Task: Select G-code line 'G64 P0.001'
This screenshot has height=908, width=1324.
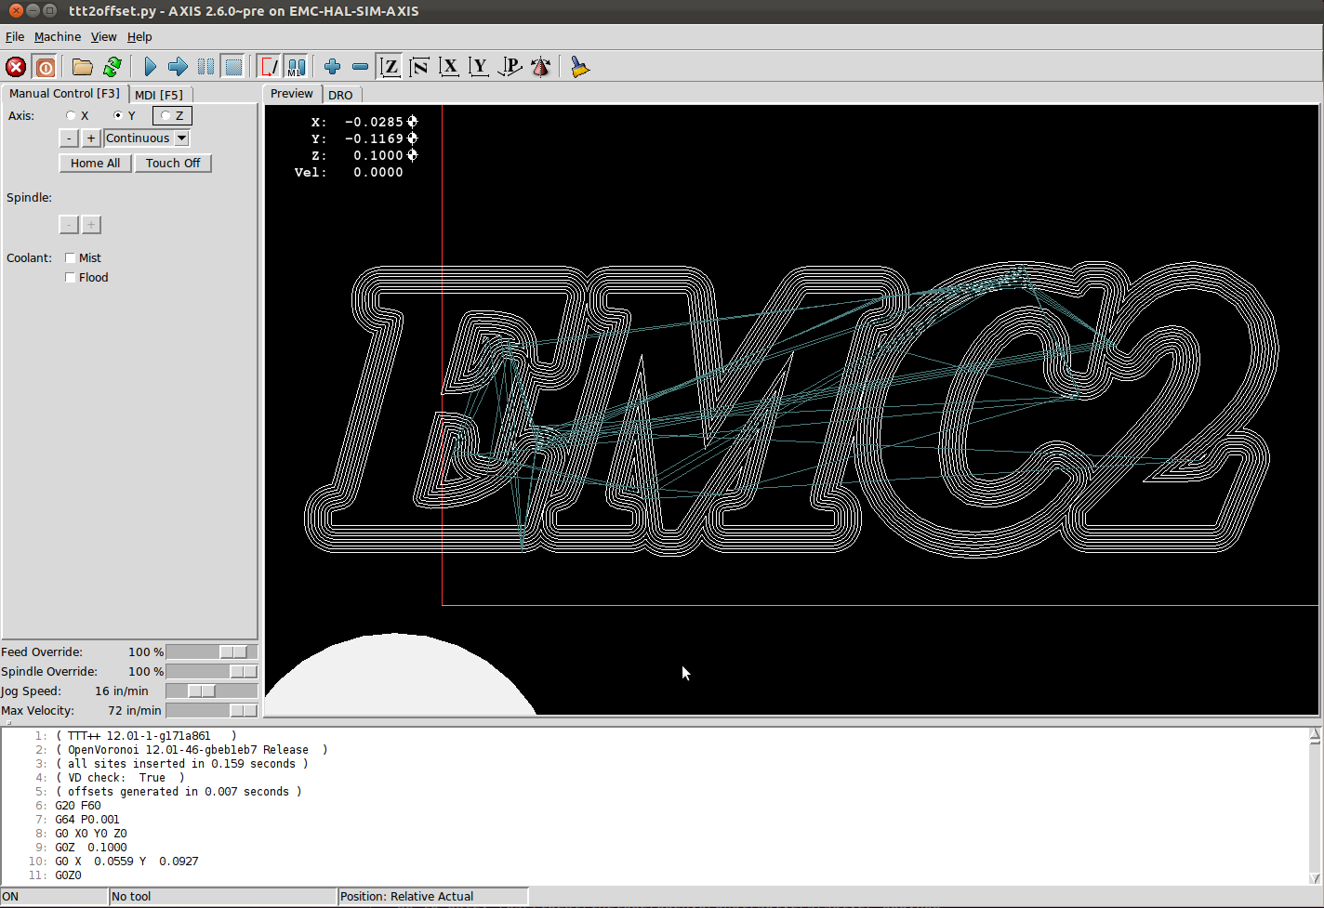Action: click(87, 820)
